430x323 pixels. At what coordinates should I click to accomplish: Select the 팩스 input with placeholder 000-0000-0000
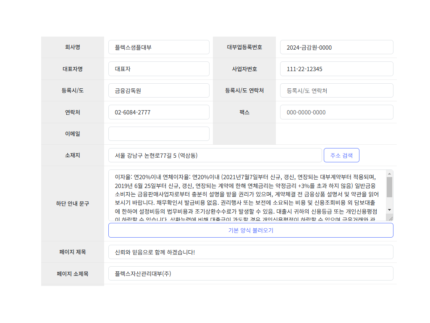pyautogui.click(x=336, y=112)
